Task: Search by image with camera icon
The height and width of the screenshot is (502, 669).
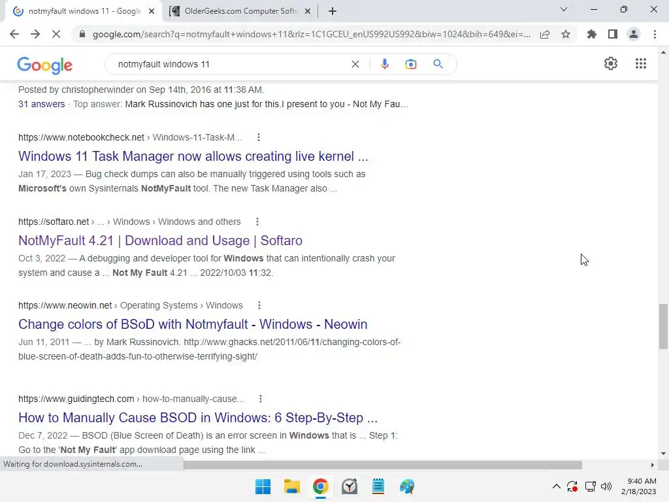Action: point(411,64)
